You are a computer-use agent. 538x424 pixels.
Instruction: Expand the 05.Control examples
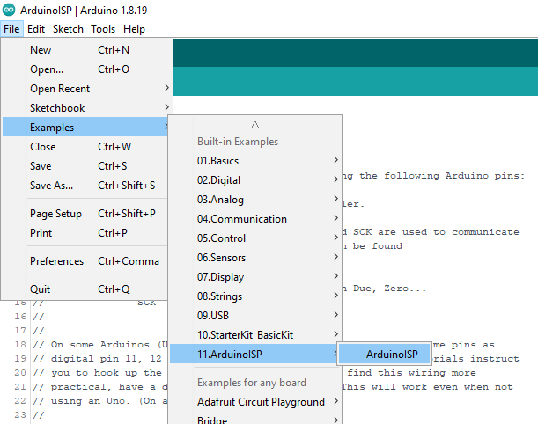click(x=255, y=238)
